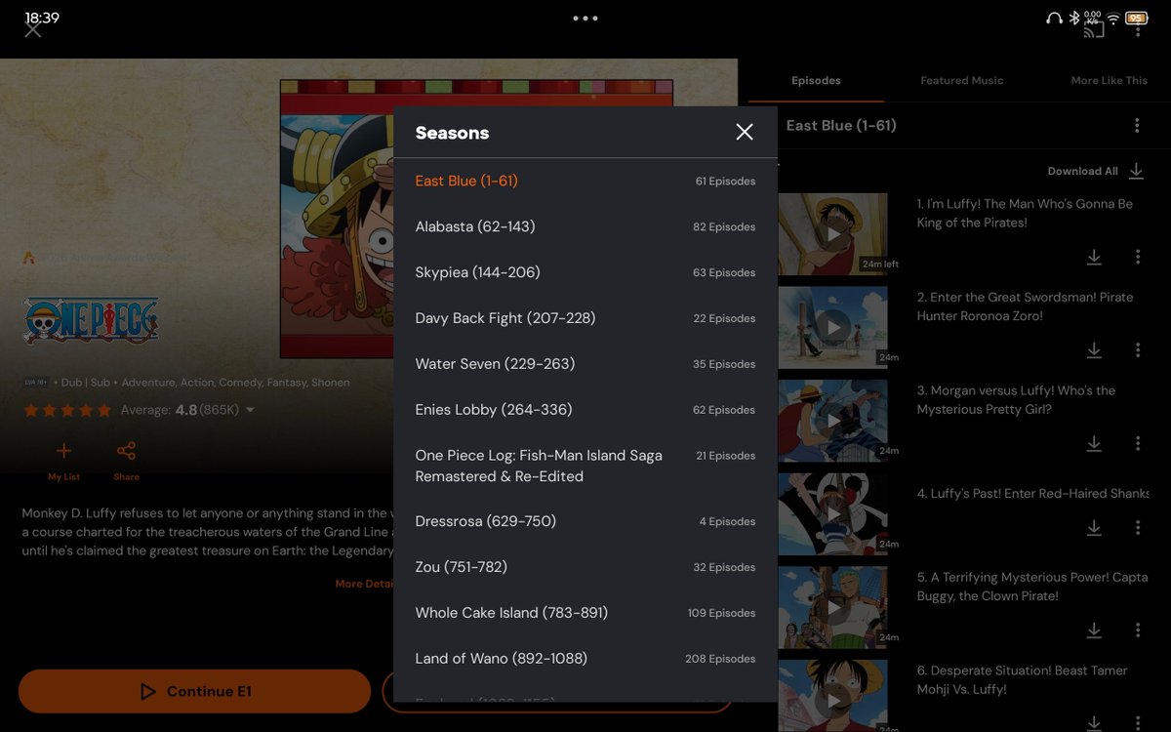Play episode 5 thumbnail
Screen dimensions: 1171x732
click(x=833, y=607)
